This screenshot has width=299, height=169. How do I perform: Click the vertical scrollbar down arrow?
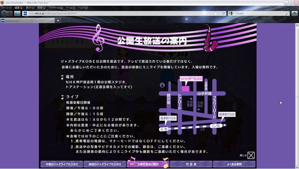pyautogui.click(x=297, y=167)
